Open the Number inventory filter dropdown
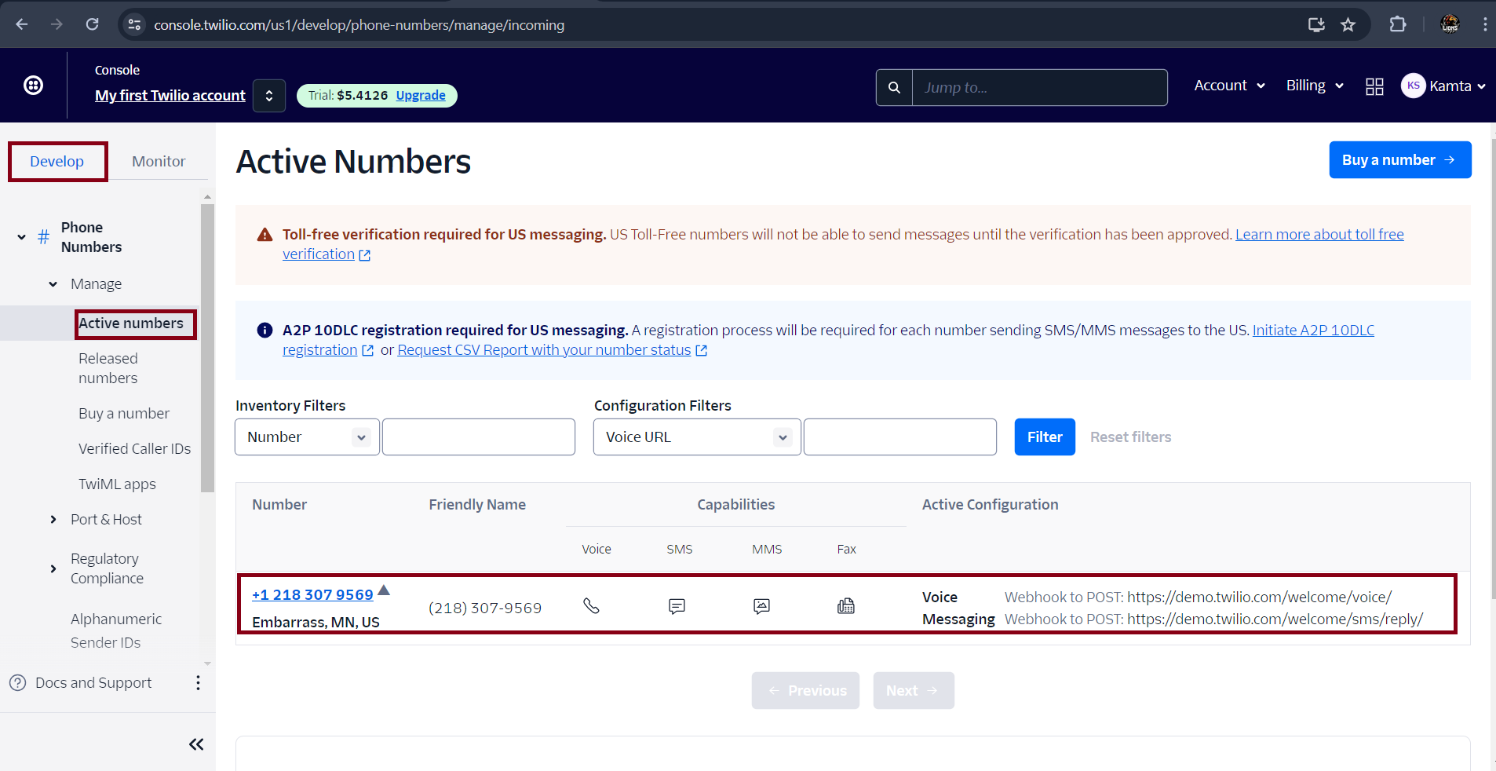Screen dimensions: 1496x771 point(307,437)
